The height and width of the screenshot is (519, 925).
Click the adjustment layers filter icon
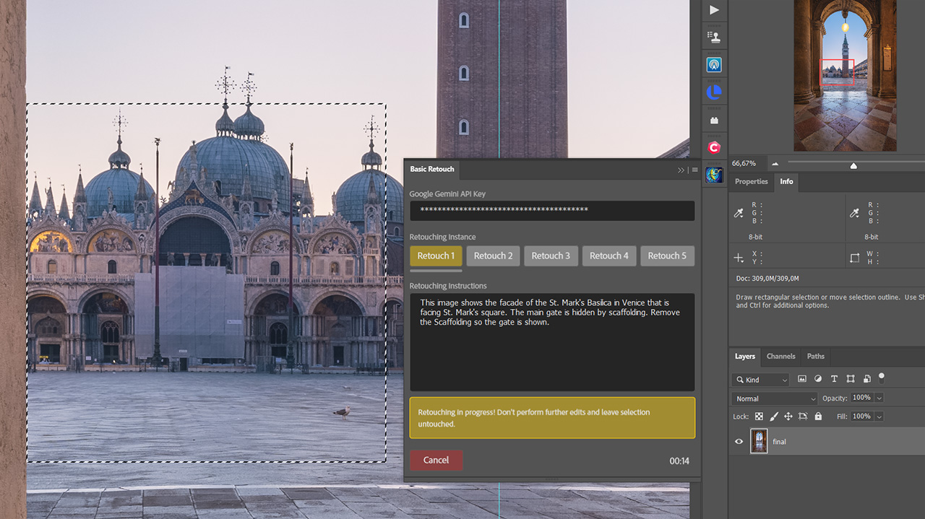(x=817, y=378)
